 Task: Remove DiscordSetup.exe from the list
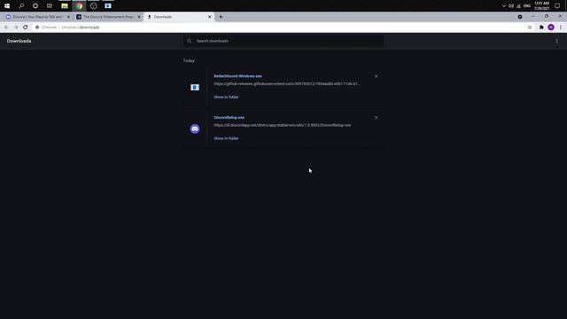(x=376, y=118)
